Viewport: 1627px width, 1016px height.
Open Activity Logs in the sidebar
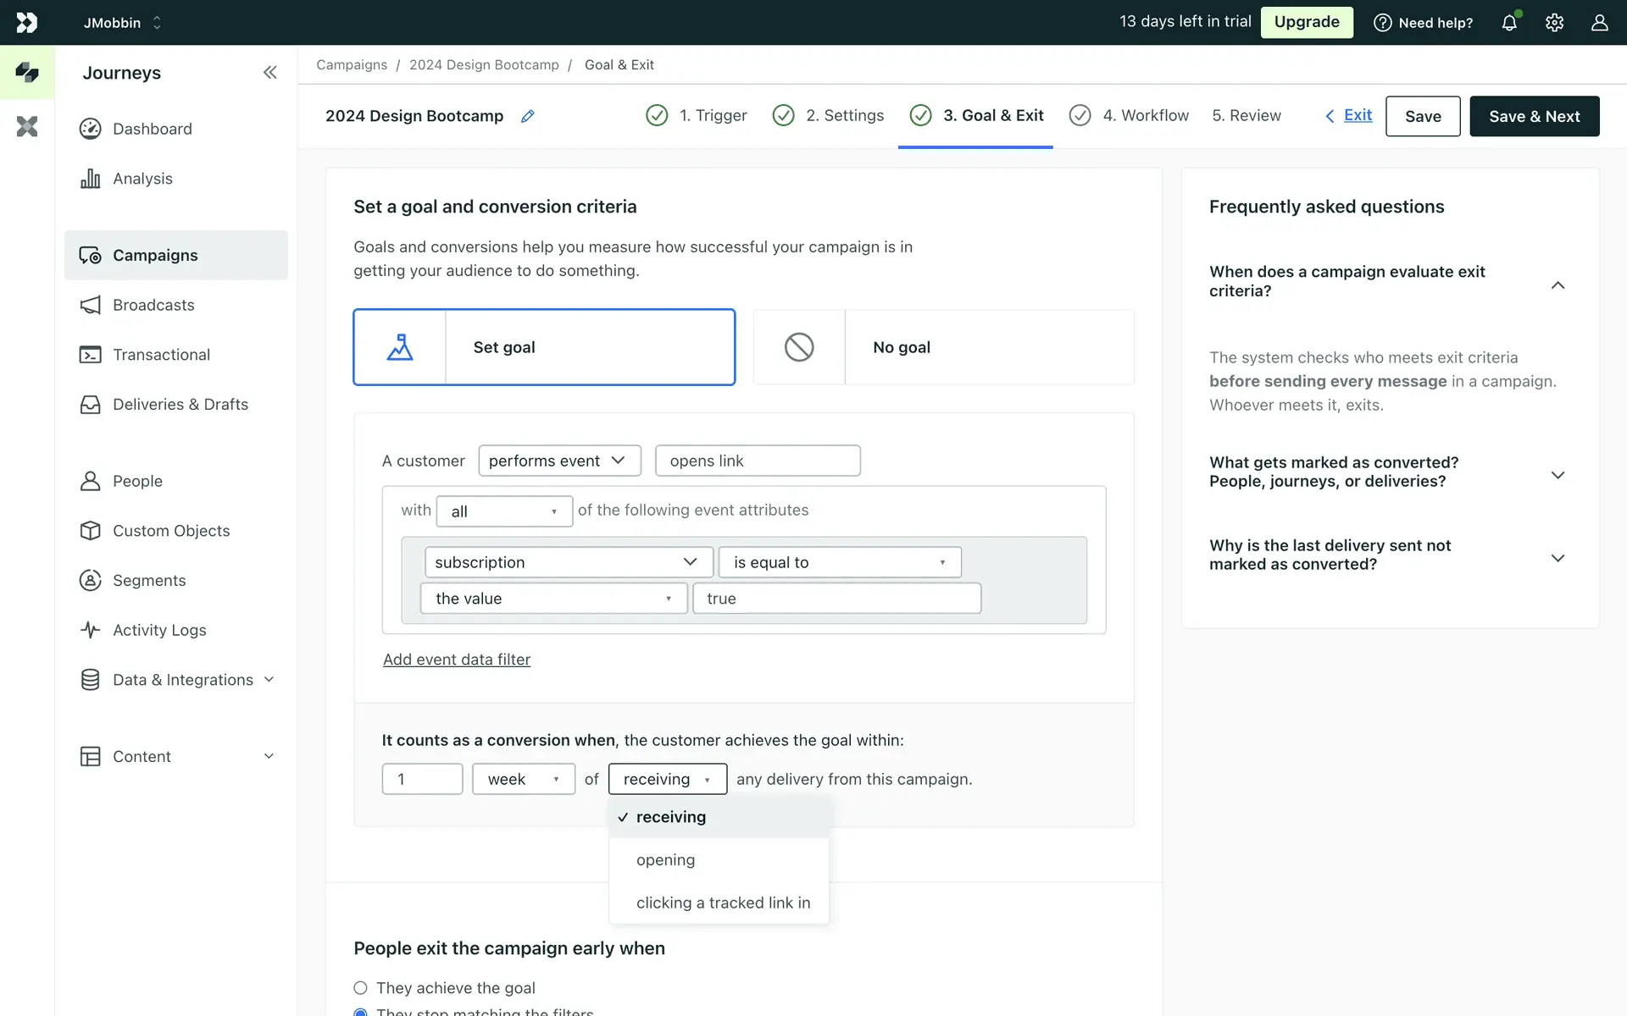[x=159, y=630]
